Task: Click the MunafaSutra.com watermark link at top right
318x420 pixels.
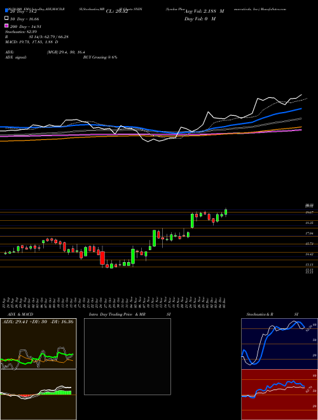Action: [275, 9]
